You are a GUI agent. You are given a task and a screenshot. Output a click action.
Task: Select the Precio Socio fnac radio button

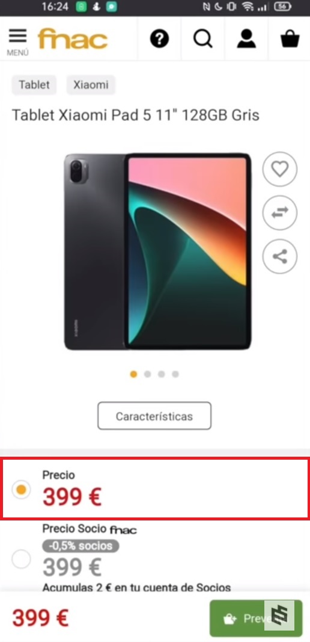pos(21,558)
